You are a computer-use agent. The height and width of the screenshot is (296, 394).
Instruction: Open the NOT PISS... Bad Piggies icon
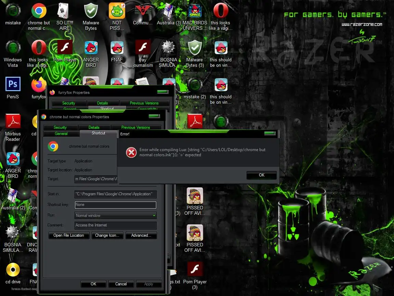[117, 16]
